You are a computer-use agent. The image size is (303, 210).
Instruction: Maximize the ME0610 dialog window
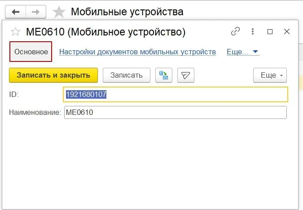click(270, 32)
